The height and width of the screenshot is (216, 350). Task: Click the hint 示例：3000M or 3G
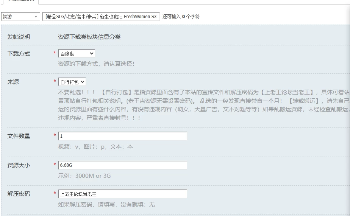point(84,176)
